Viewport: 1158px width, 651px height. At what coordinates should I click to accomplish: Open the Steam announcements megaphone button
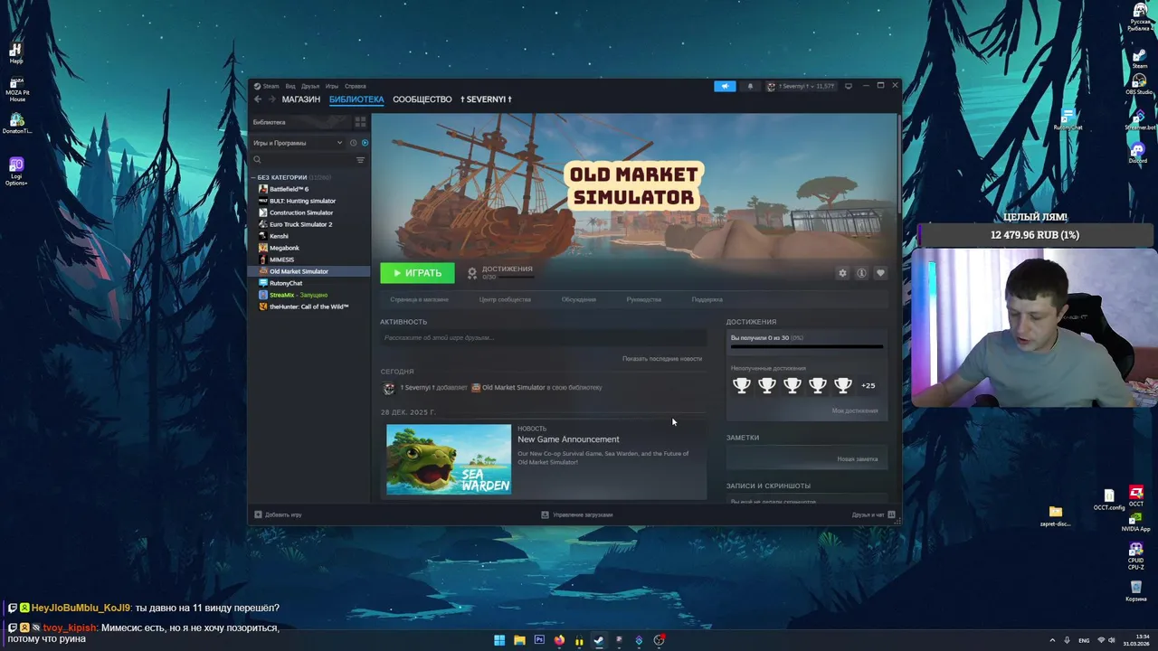pyautogui.click(x=725, y=86)
